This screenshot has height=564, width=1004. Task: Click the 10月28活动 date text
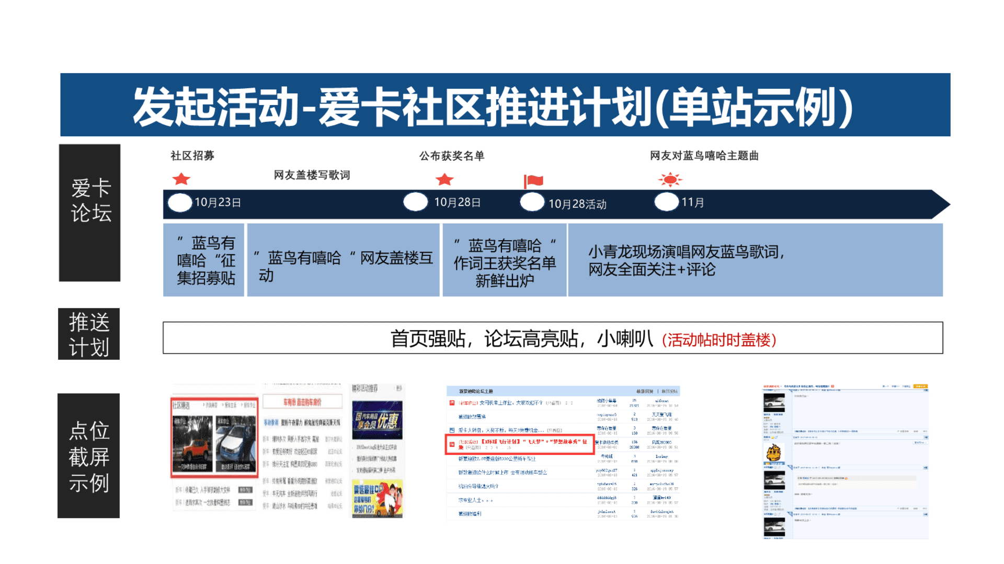click(577, 204)
